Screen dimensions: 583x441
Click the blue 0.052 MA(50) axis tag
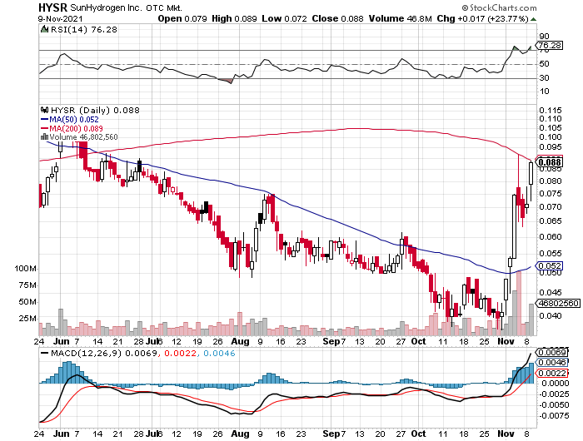pyautogui.click(x=549, y=265)
